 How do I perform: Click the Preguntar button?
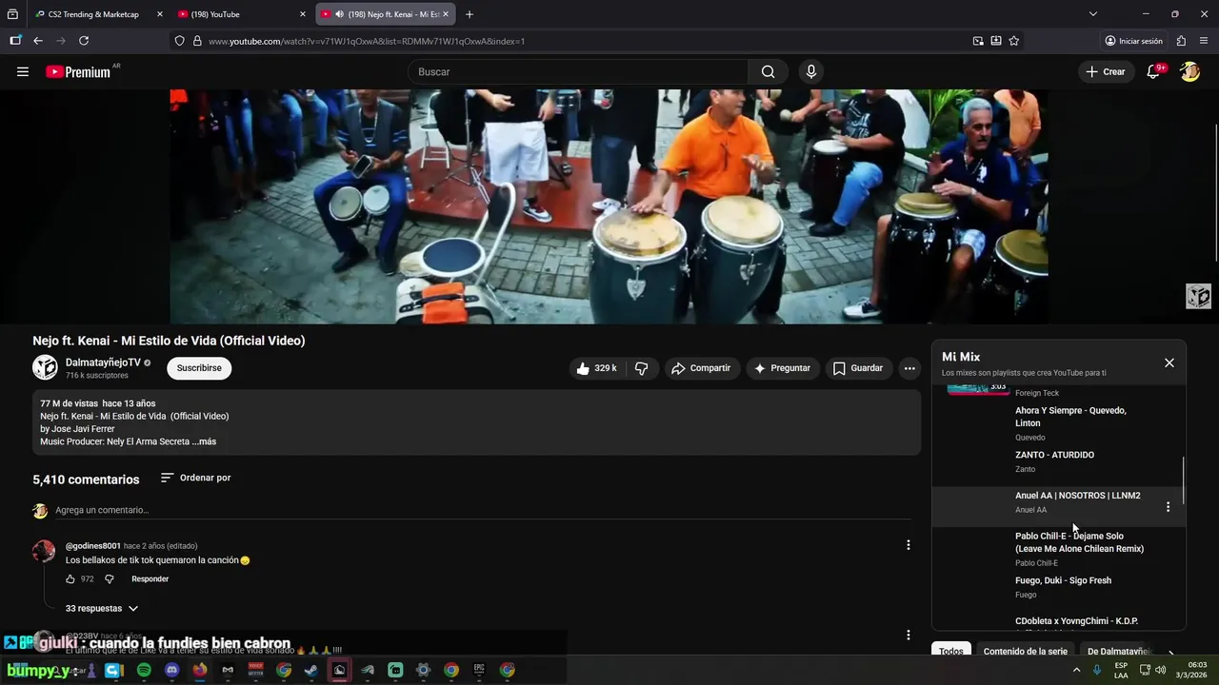point(783,368)
